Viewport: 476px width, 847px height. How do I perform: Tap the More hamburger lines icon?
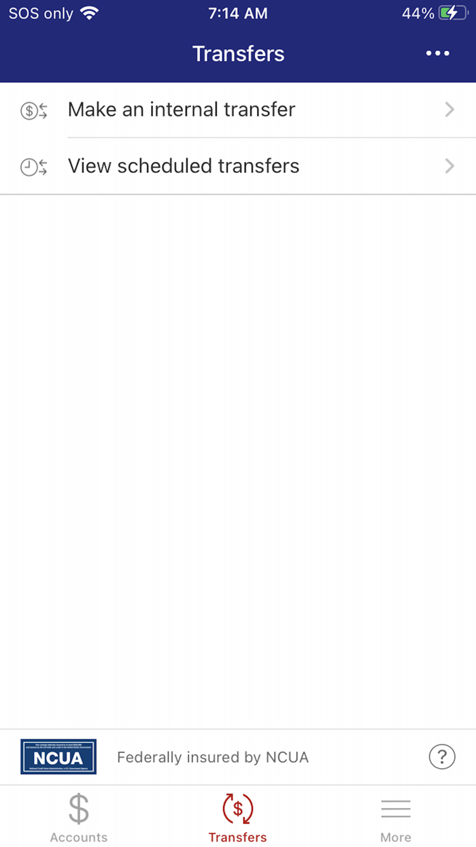tap(396, 809)
